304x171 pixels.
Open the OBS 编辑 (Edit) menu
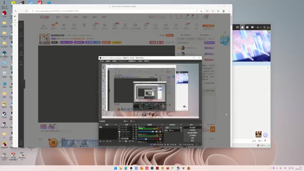tap(108, 61)
